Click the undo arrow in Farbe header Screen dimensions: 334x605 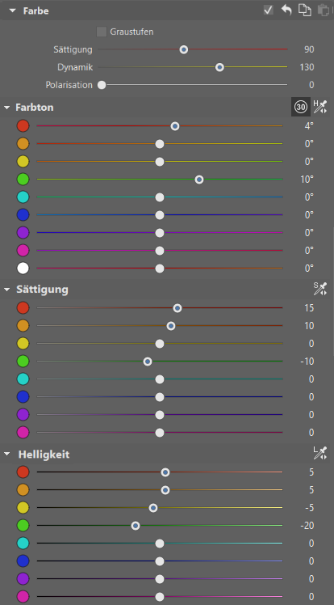coord(286,11)
